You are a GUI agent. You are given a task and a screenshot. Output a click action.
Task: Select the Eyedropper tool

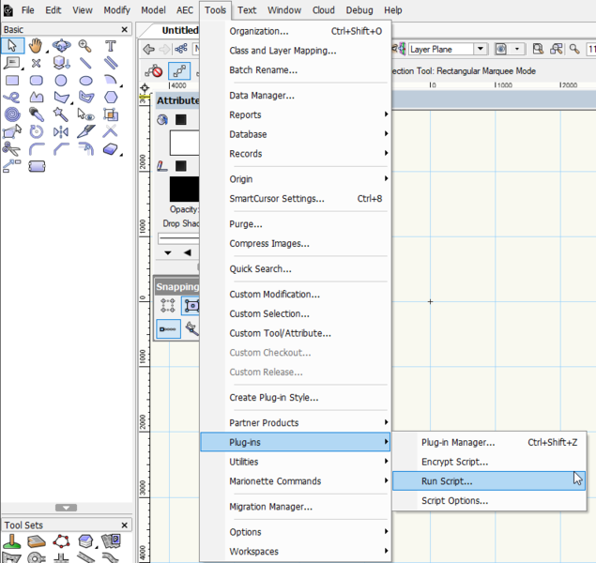(x=37, y=114)
